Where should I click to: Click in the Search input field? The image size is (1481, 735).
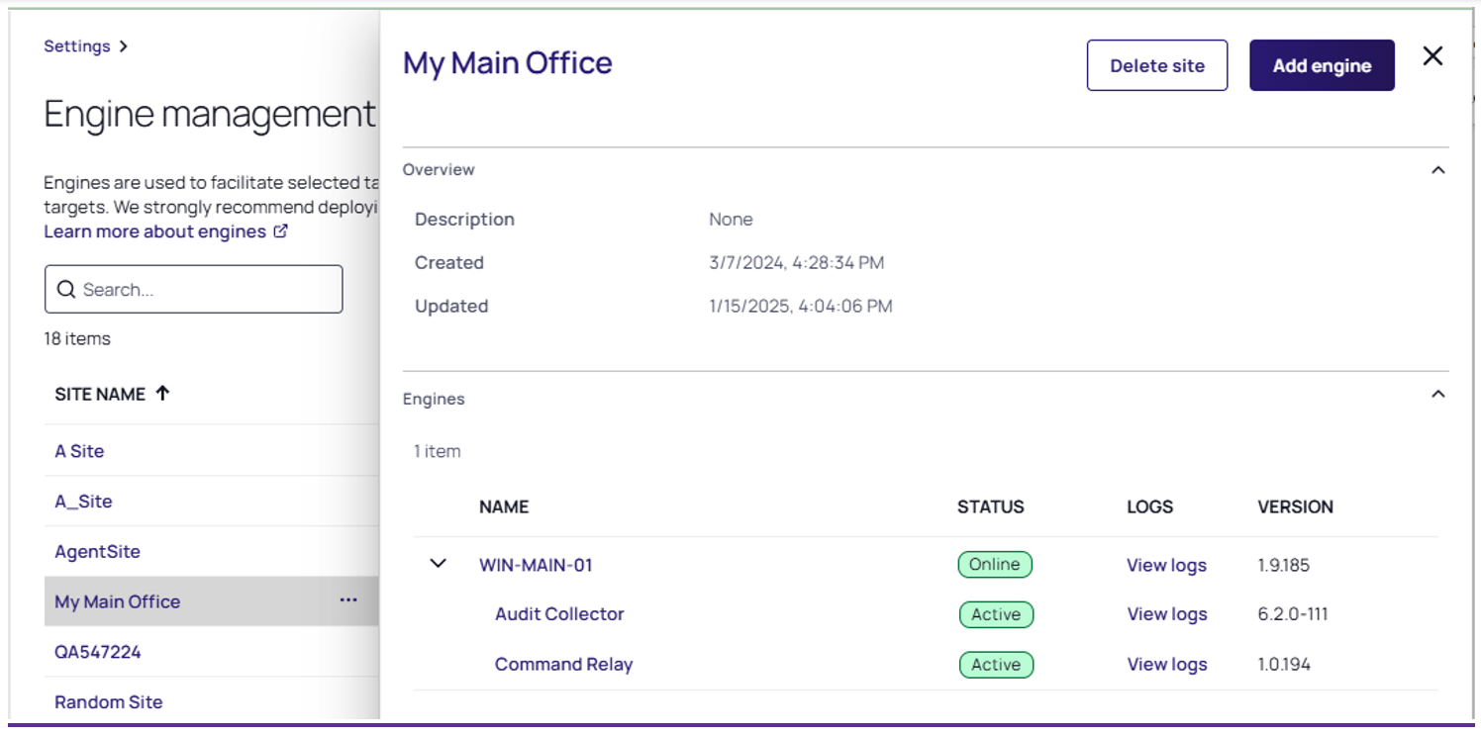tap(208, 290)
